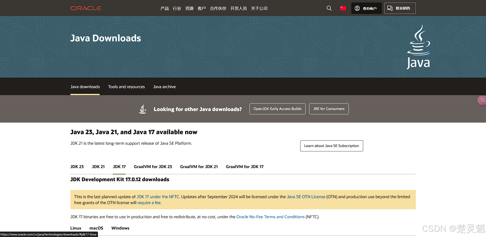Screen dimensions: 486x237
Task: Click heading Java 23, Java 21, and Java 17 available now
Action: pos(134,132)
